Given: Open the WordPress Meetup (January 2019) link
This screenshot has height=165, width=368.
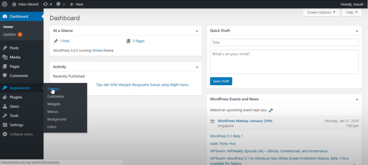Looking at the screenshot, I should tap(245, 121).
